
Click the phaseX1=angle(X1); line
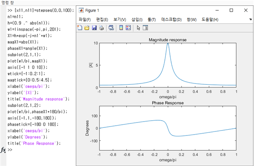[x=27, y=48]
